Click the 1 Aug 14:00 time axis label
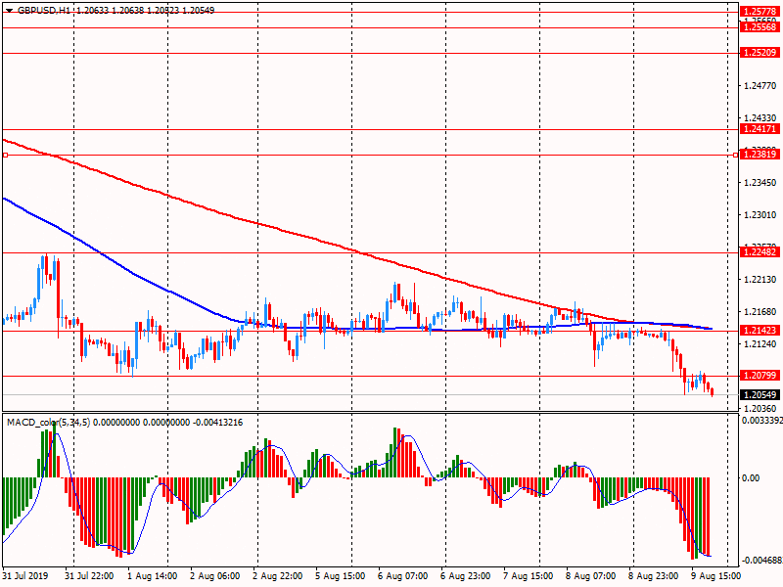Viewport: 783px width, 587px height. [x=153, y=576]
